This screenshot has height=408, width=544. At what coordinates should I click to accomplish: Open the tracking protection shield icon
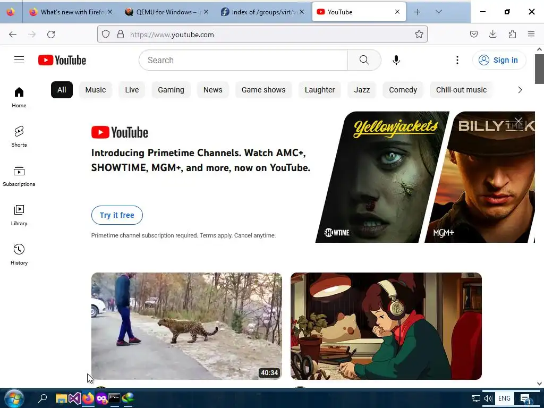[106, 34]
